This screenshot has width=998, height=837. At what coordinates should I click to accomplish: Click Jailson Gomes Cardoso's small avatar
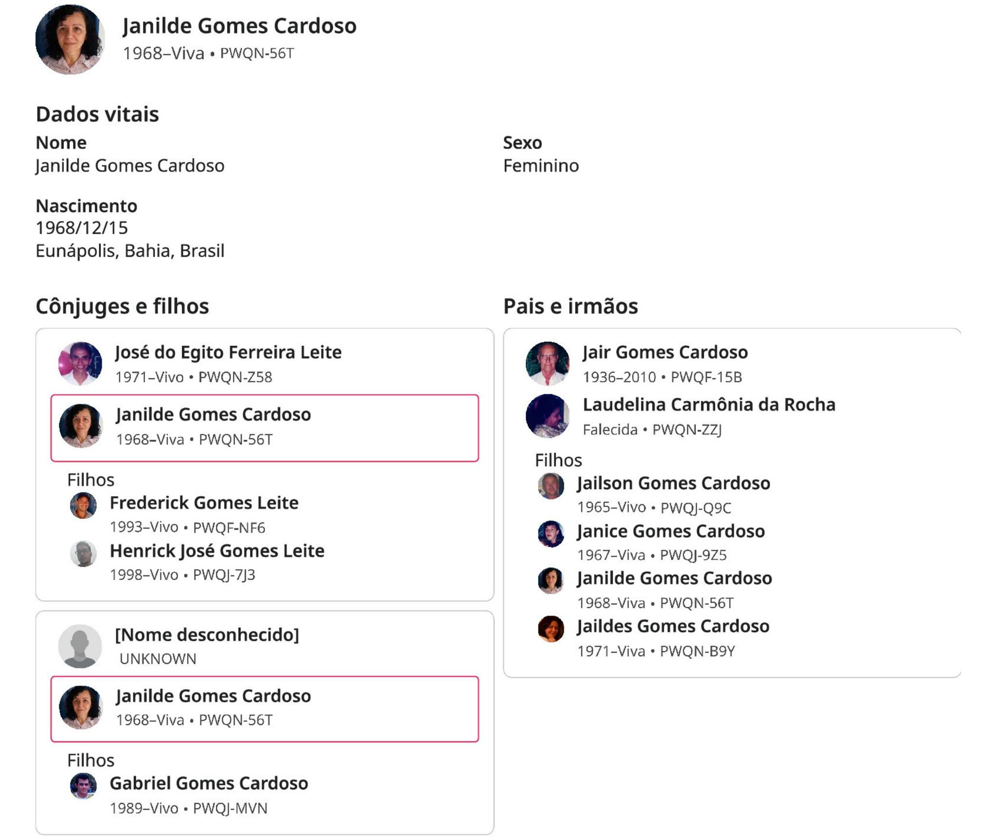tap(551, 486)
